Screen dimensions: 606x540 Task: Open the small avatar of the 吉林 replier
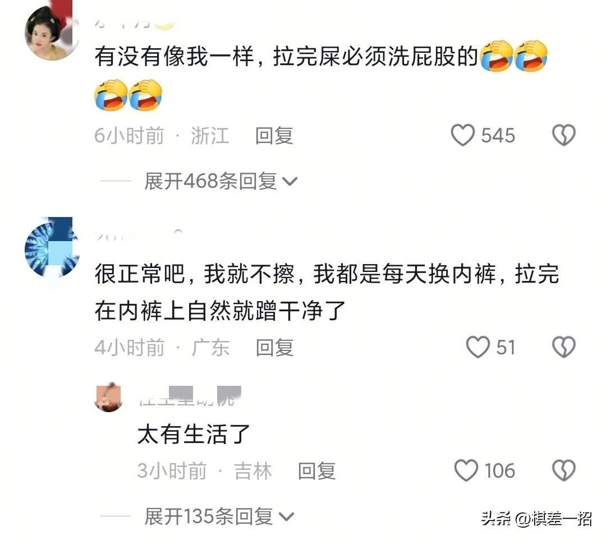click(108, 398)
